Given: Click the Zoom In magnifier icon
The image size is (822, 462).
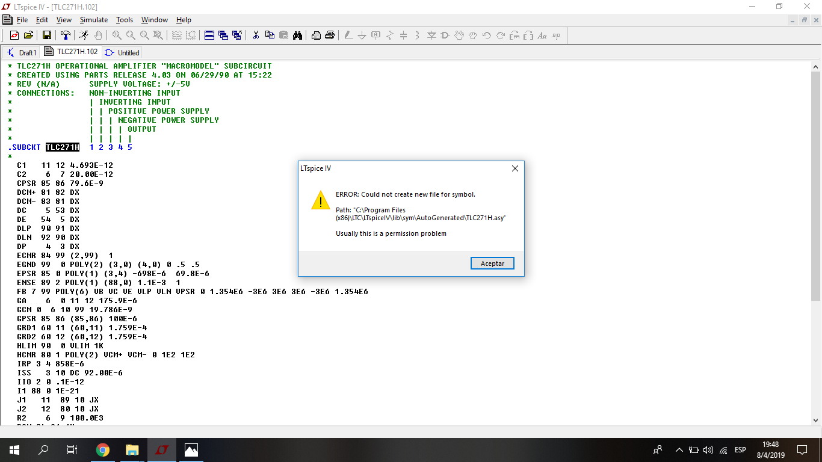Looking at the screenshot, I should click(117, 35).
